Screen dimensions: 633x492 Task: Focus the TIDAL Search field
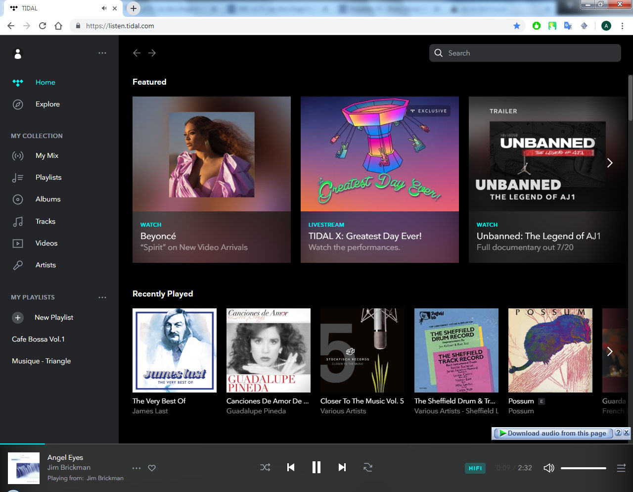pos(525,53)
